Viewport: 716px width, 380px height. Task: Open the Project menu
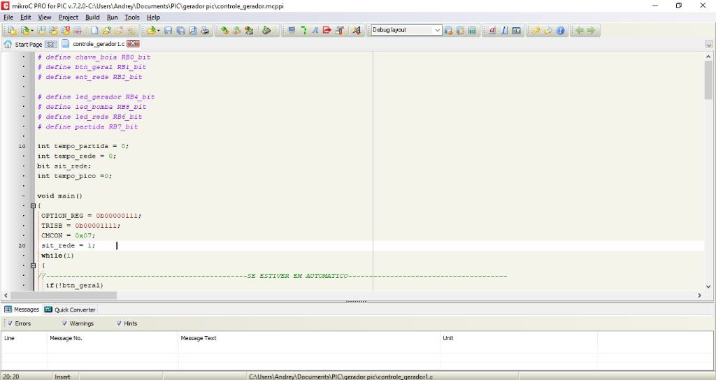(69, 17)
